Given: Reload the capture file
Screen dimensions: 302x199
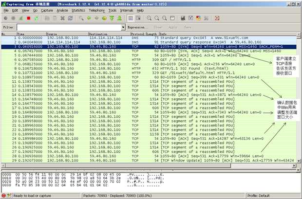Looking at the screenshot, I should [x=70, y=18].
